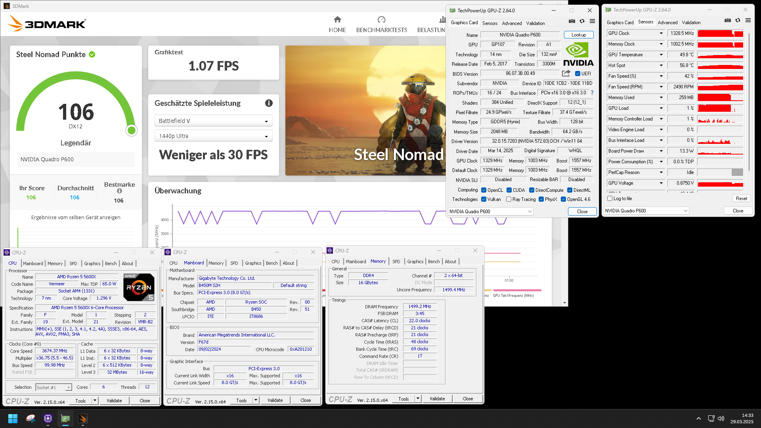Click the BIOS share/export icon in GPU-Z

tap(566, 73)
